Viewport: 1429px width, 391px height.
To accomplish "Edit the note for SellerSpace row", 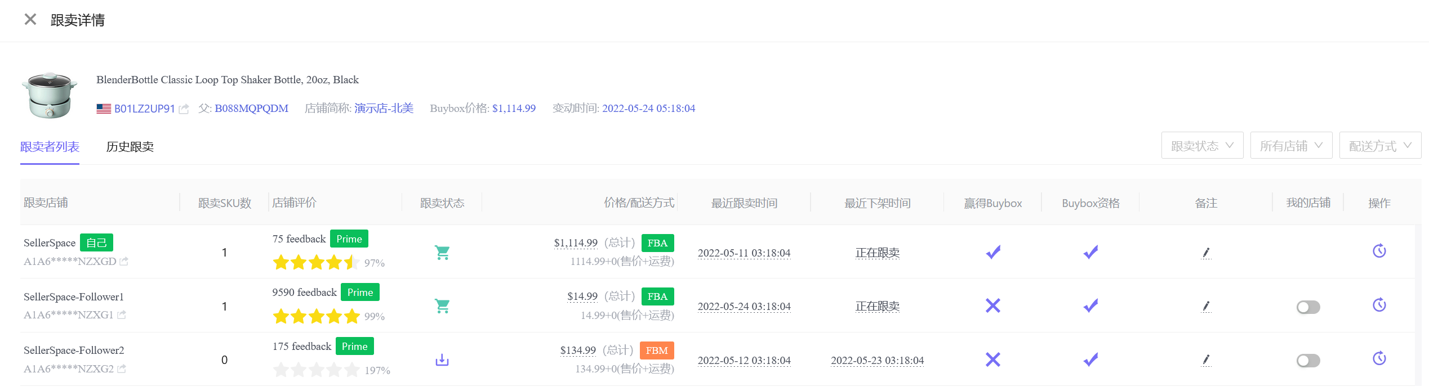I will coord(1205,253).
